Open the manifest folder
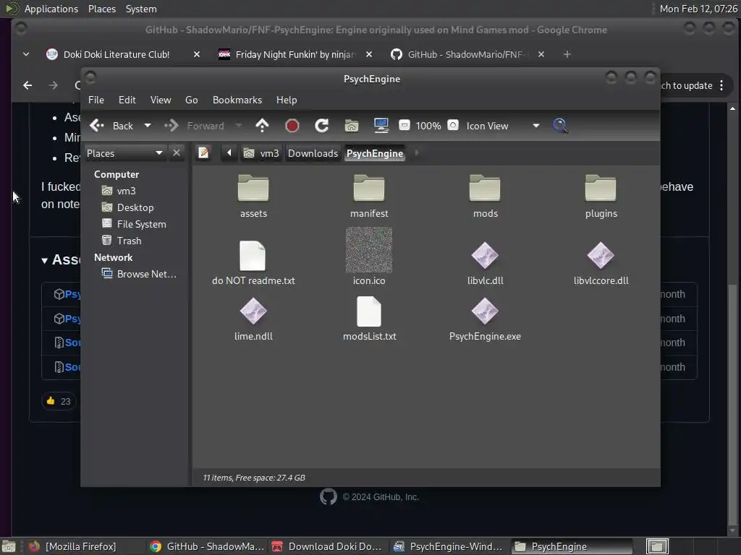This screenshot has height=555, width=741. pyautogui.click(x=369, y=196)
